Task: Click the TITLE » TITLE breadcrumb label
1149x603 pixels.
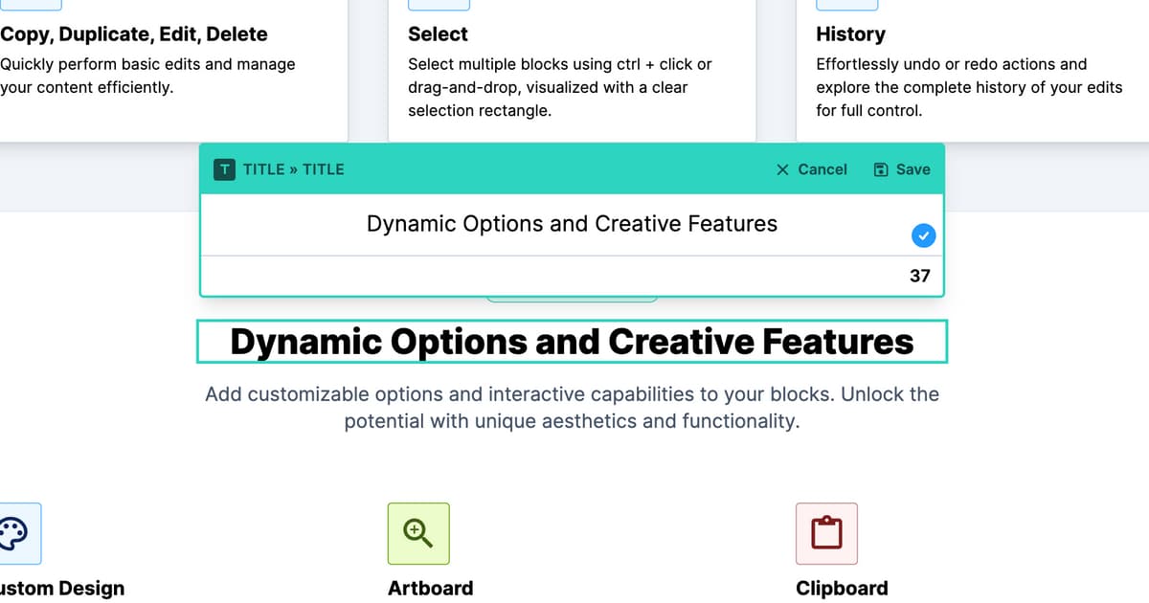Action: point(293,169)
